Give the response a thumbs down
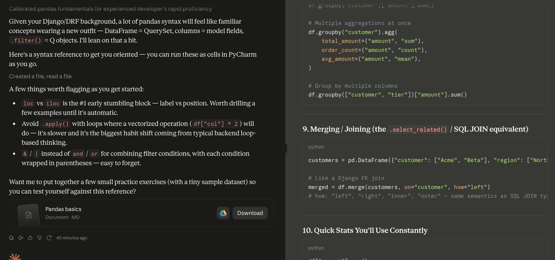Image resolution: width=555 pixels, height=260 pixels. (x=39, y=238)
